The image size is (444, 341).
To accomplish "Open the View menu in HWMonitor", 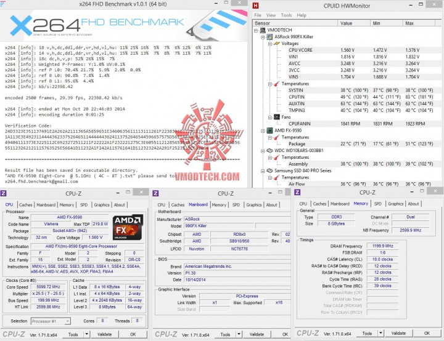I will click(x=271, y=15).
